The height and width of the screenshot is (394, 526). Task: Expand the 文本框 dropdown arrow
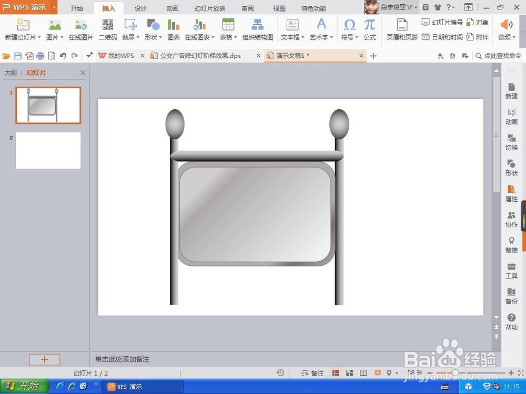(302, 37)
